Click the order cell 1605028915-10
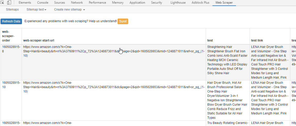Image resolution: width=296 pixels, height=126 pixels. coord(11,100)
